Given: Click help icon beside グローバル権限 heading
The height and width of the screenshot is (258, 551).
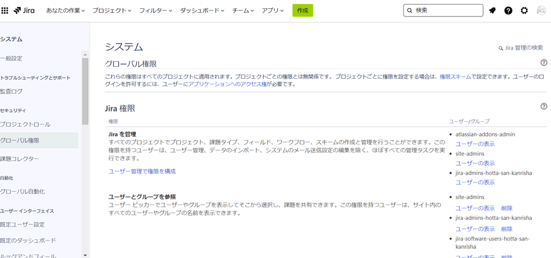Looking at the screenshot, I should click(544, 62).
